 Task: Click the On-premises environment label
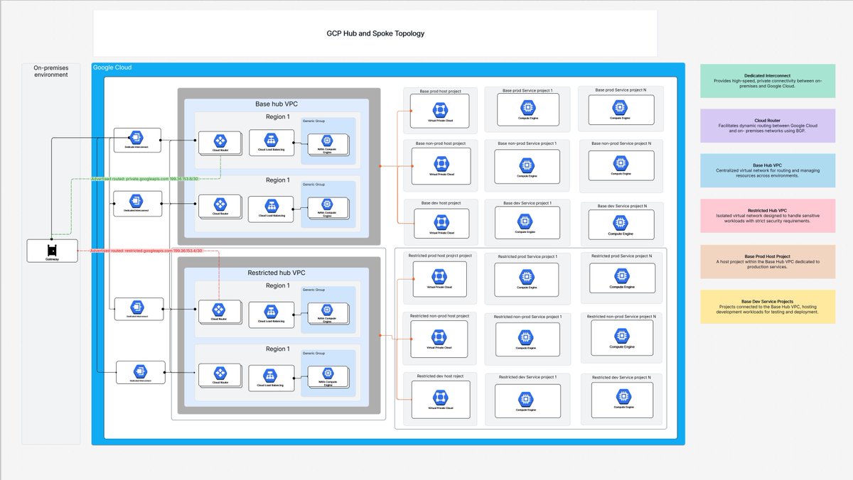tap(50, 71)
